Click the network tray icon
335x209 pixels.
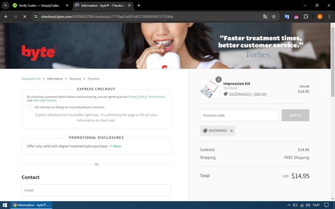(x=301, y=205)
